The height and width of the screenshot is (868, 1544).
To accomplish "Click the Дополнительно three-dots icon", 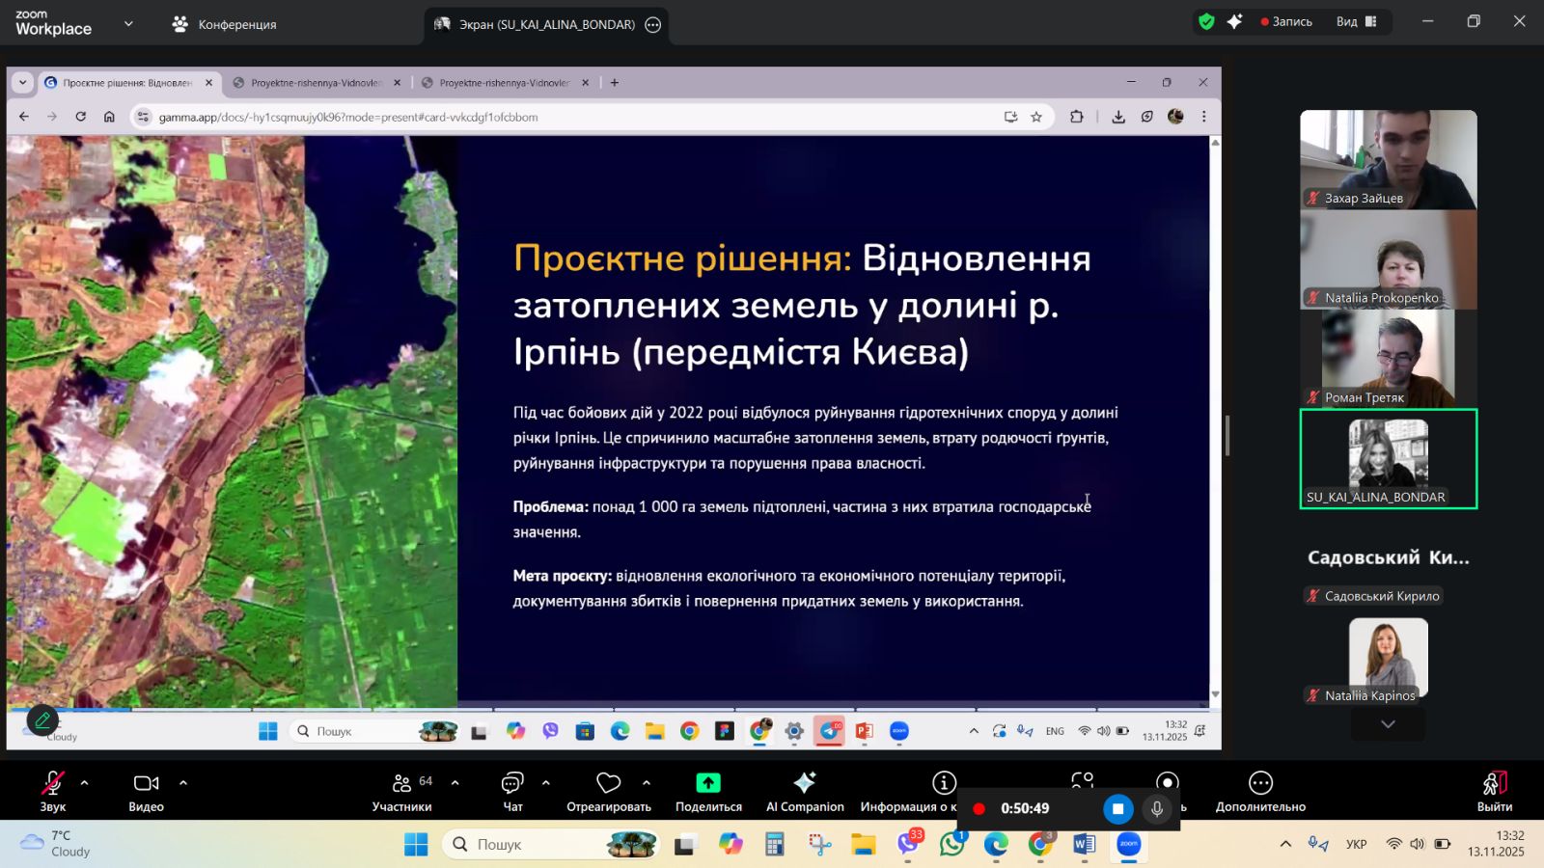I will tap(1260, 783).
